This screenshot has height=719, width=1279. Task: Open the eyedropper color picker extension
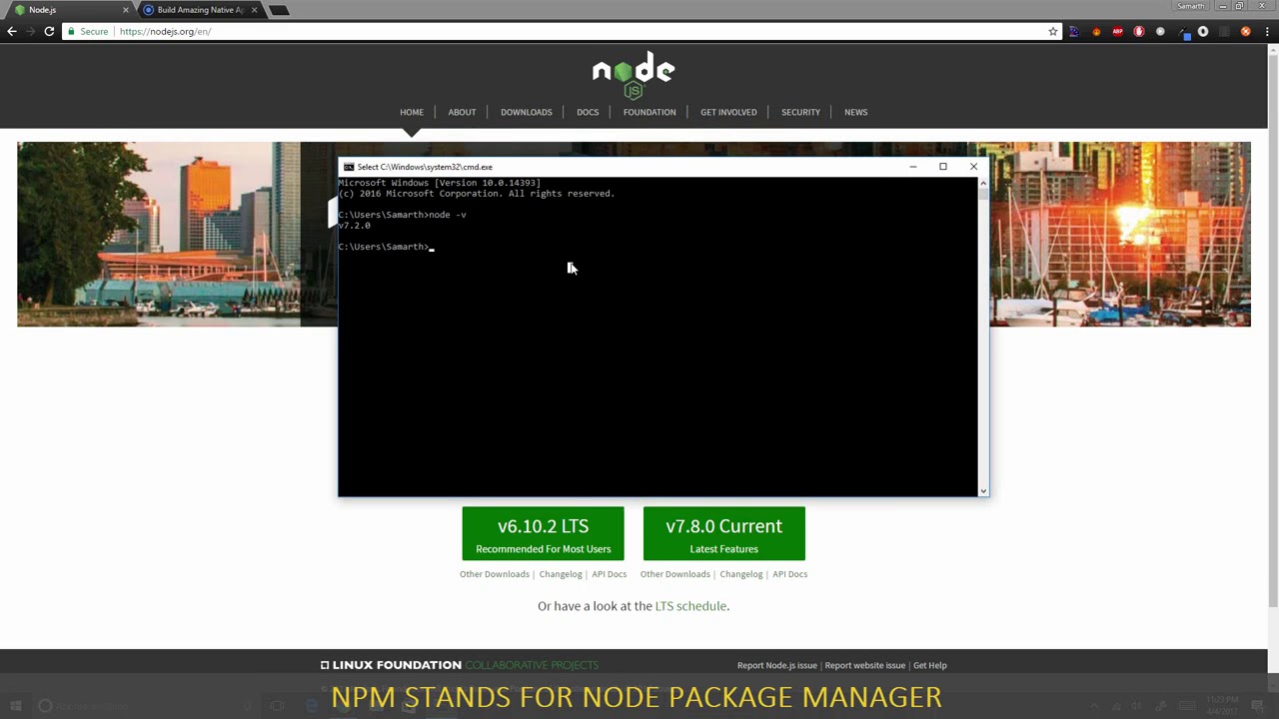point(1184,33)
